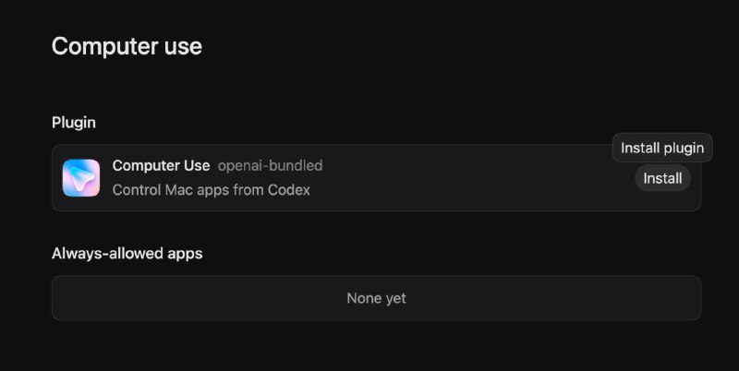This screenshot has height=371, width=739.
Task: Click the "Always-allowed apps" section heading
Action: (127, 254)
